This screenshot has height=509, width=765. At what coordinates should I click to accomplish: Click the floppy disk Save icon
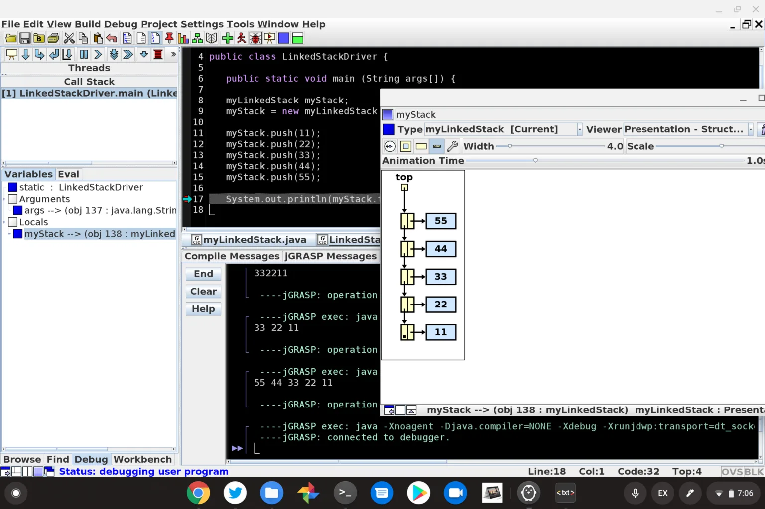point(25,38)
